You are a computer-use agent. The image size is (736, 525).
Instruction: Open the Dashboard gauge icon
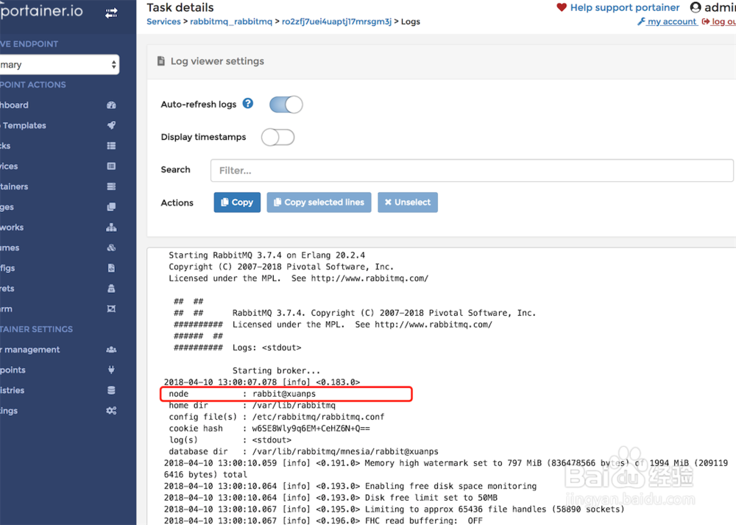pos(111,105)
